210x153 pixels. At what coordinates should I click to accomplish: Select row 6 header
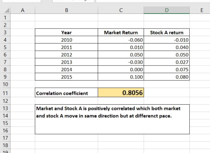point(5,54)
